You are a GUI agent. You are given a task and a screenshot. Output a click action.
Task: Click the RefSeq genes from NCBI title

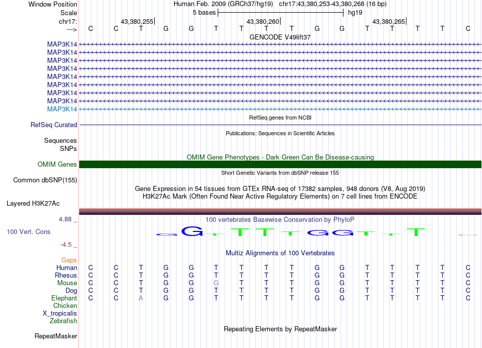[x=280, y=118]
